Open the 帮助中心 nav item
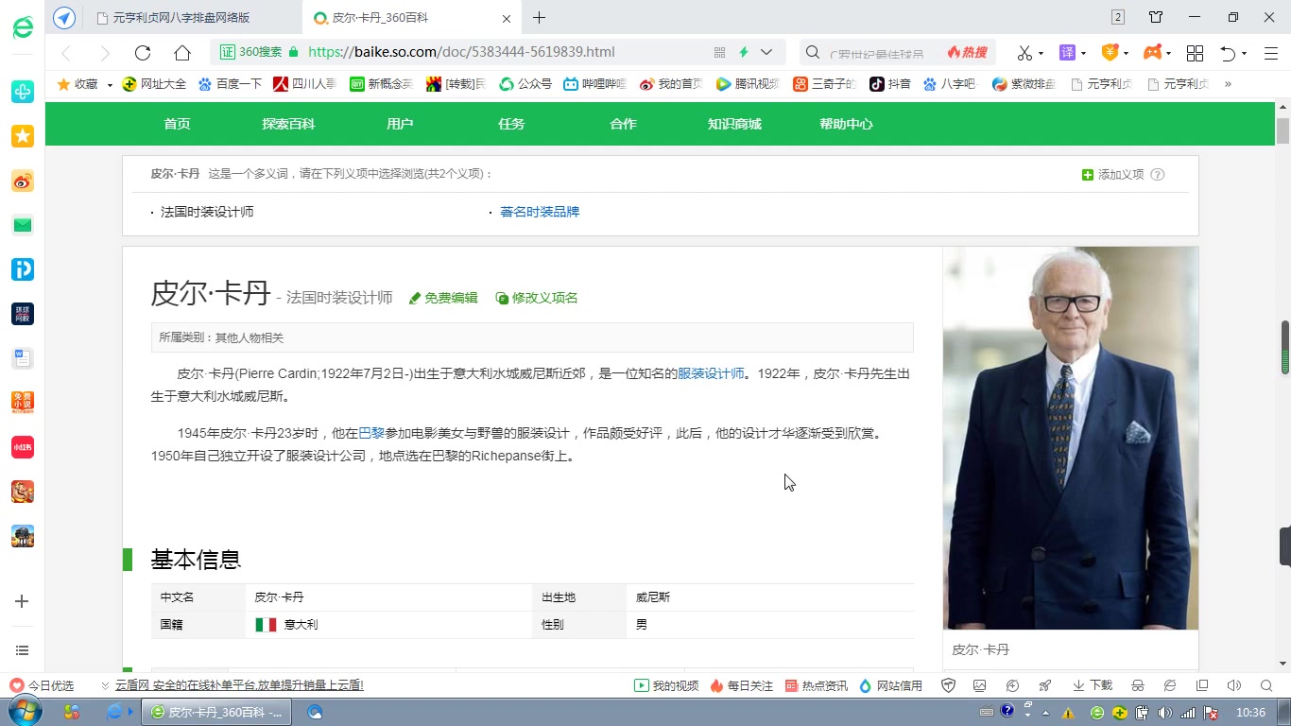Image resolution: width=1291 pixels, height=726 pixels. coord(846,124)
